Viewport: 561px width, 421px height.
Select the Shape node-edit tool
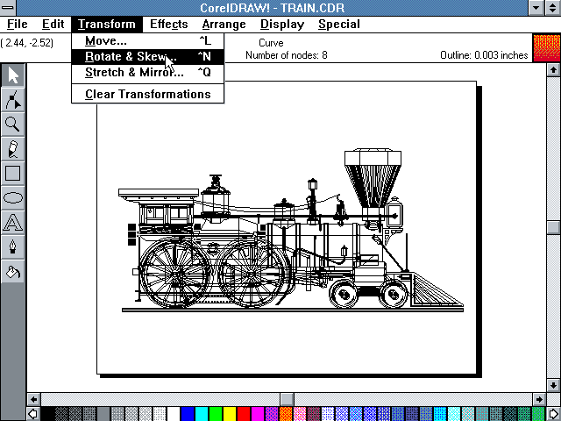pyautogui.click(x=13, y=100)
